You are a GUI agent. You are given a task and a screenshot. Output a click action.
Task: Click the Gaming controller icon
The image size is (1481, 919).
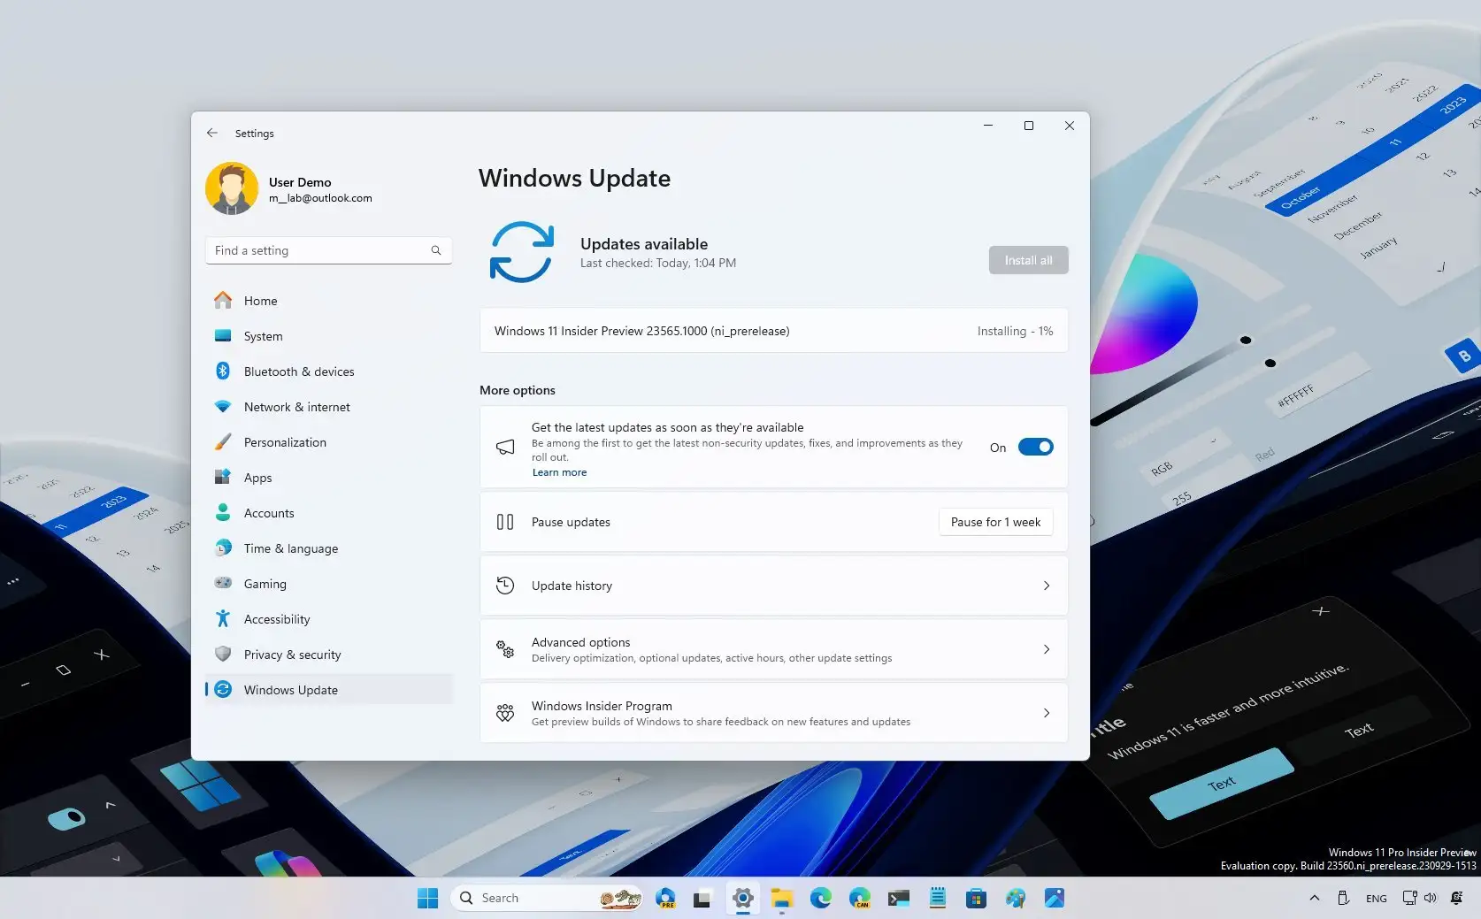[223, 584]
